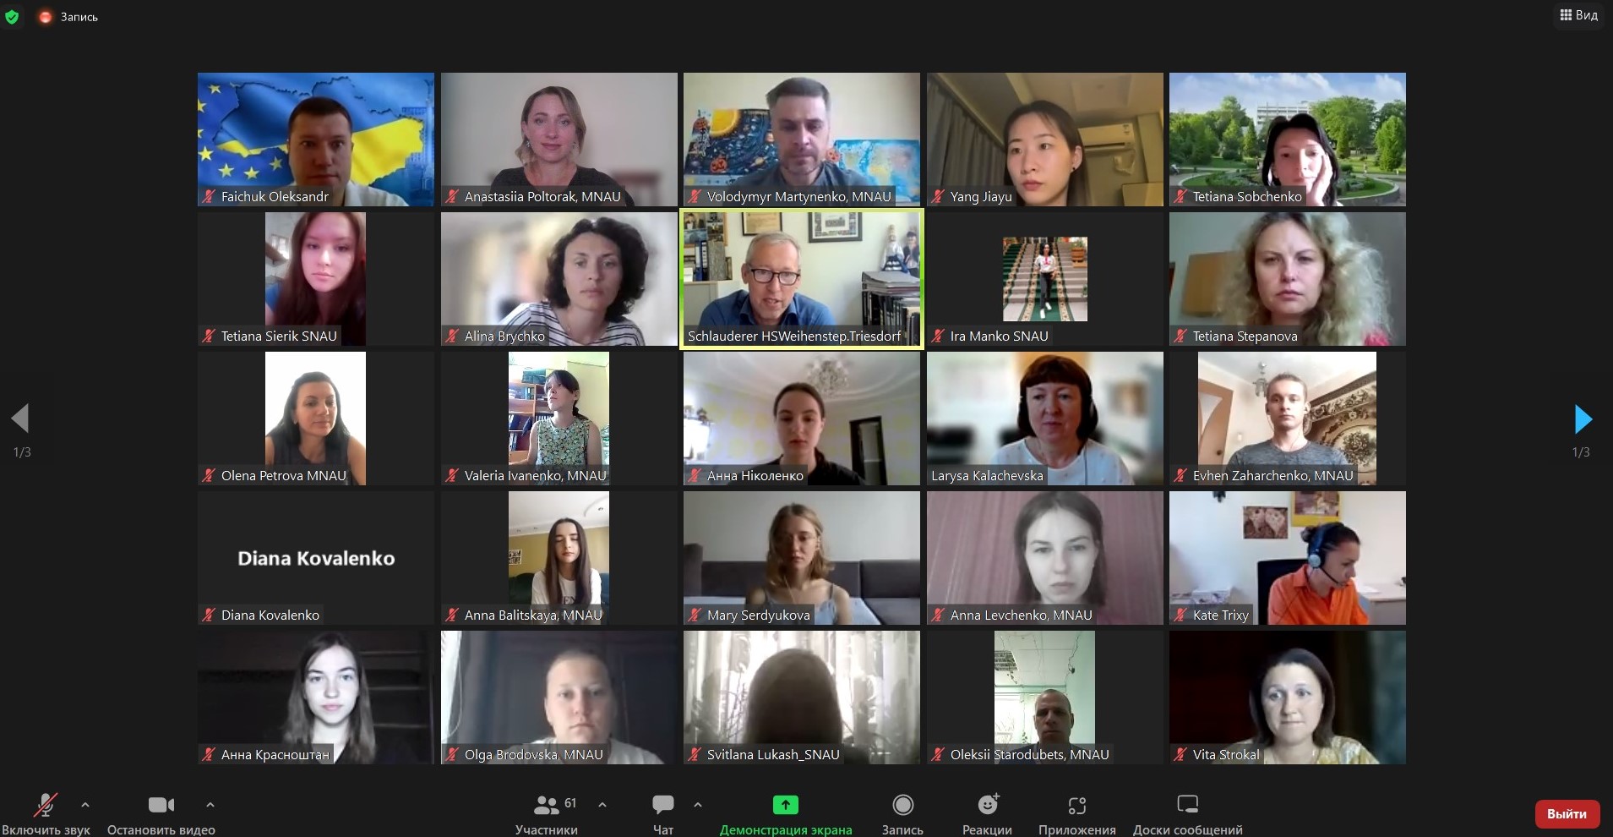Click muted mic icon on Анна Красноштан
The image size is (1613, 837).
tap(209, 754)
